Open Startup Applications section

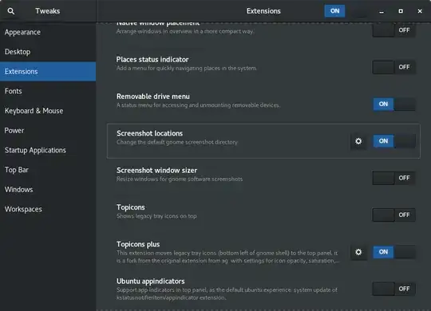(x=48, y=150)
